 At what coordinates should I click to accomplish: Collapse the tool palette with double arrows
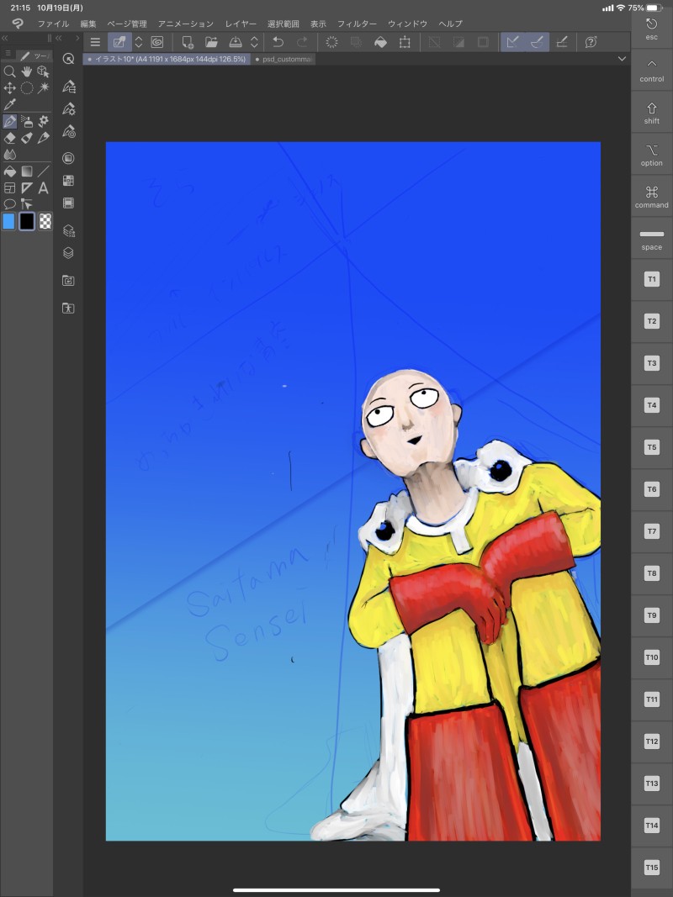click(x=4, y=38)
